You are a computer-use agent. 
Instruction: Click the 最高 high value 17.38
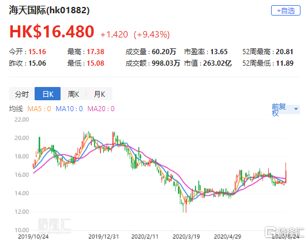coord(96,52)
